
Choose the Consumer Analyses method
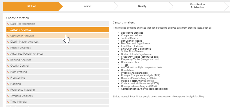pos(22,36)
